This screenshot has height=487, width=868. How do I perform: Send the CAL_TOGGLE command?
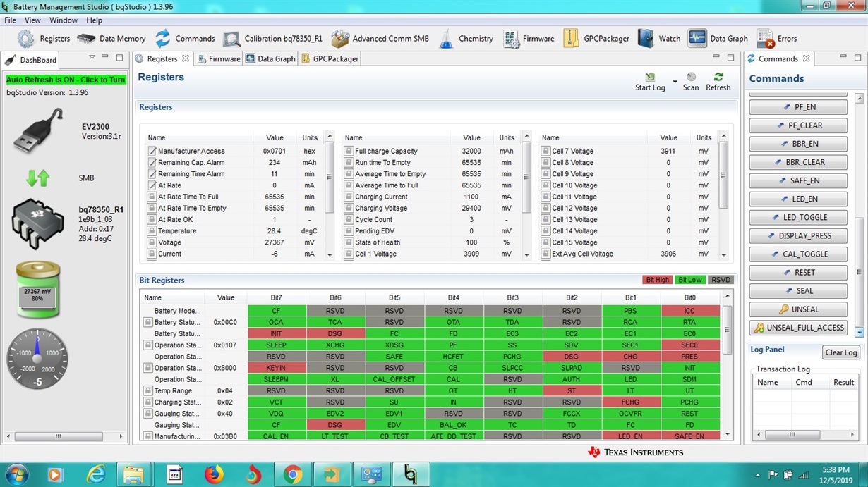(x=798, y=254)
